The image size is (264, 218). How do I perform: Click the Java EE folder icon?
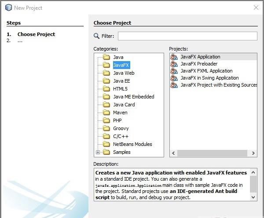tap(106, 81)
